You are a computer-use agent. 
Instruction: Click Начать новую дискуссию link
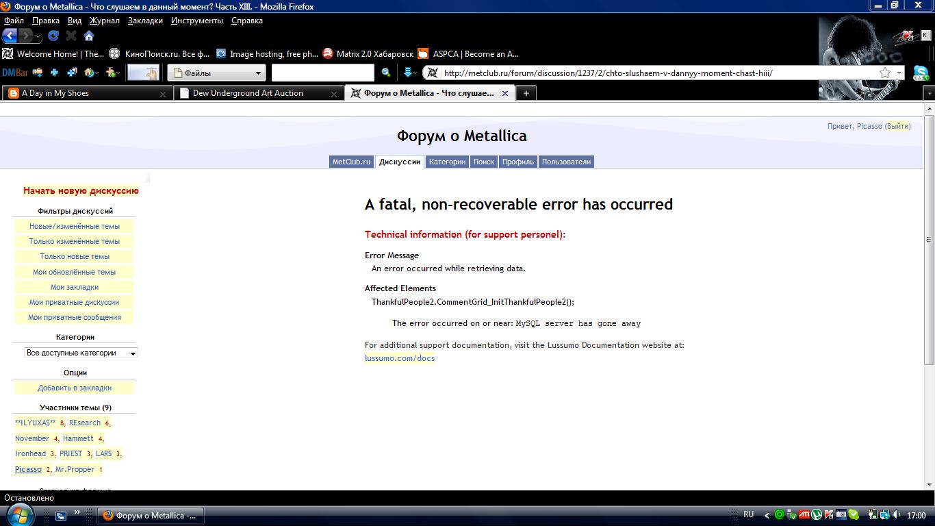point(81,191)
